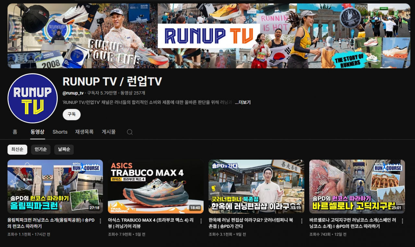Click the RUNUP TV channel avatar
This screenshot has width=415, height=247.
pyautogui.click(x=32, y=98)
